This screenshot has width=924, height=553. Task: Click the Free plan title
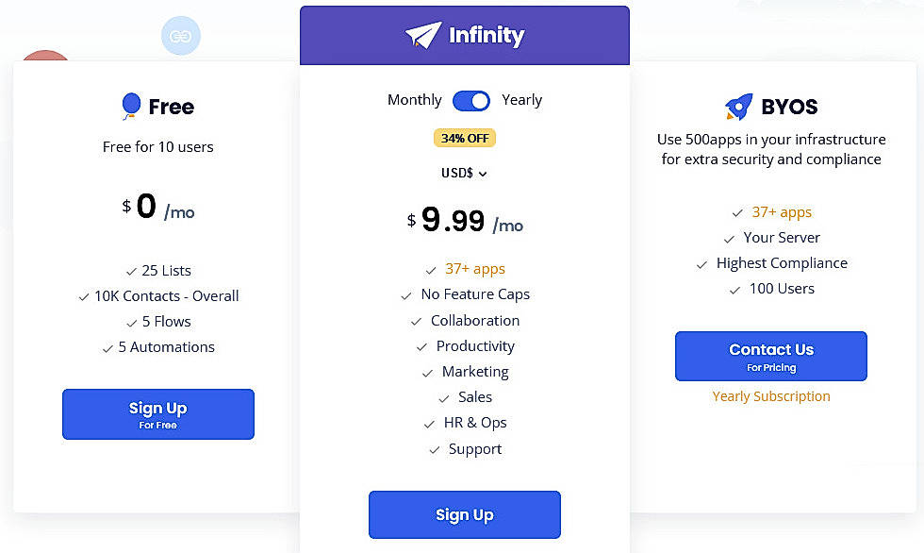point(171,107)
